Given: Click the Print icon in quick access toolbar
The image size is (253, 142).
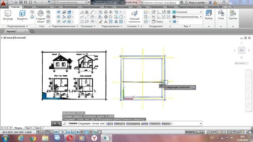Looking at the screenshot, I should coord(30,2).
